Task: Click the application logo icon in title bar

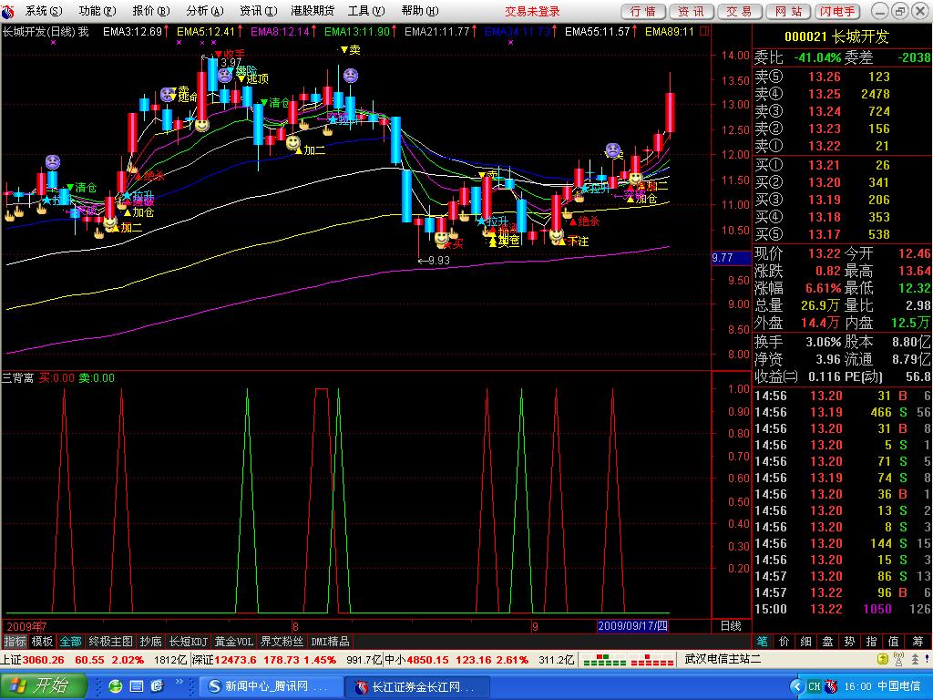Action: [7, 11]
